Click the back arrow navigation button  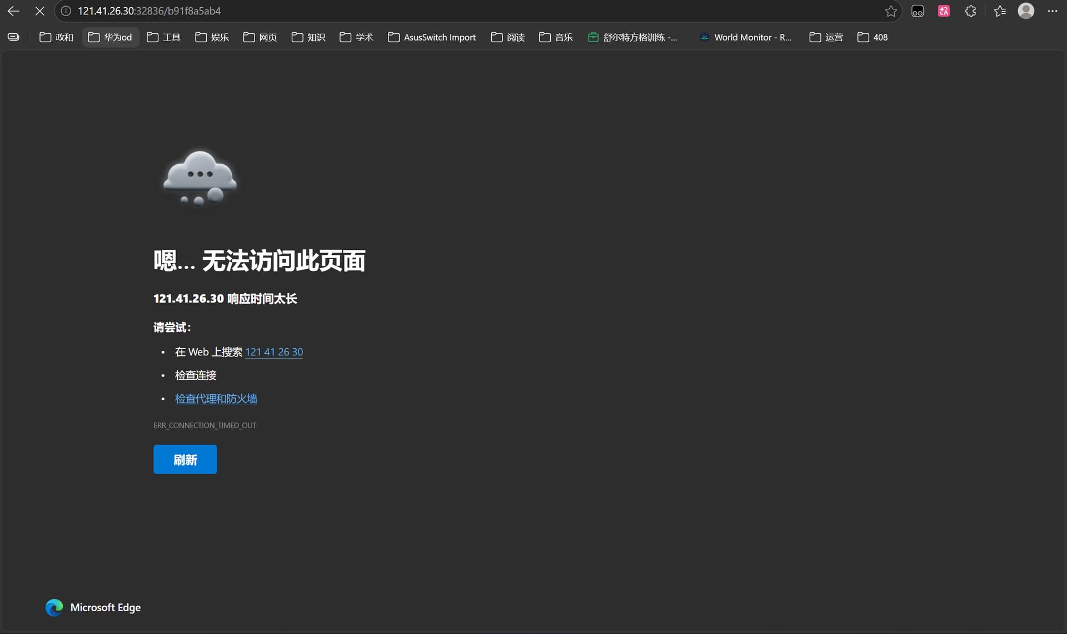(13, 11)
